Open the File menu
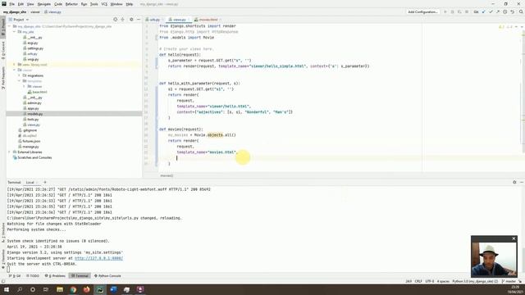525x295 pixels. pyautogui.click(x=11, y=4)
